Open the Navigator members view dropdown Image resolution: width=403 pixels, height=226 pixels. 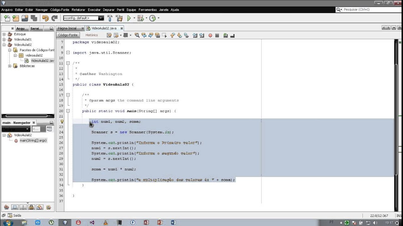[x=16, y=129]
